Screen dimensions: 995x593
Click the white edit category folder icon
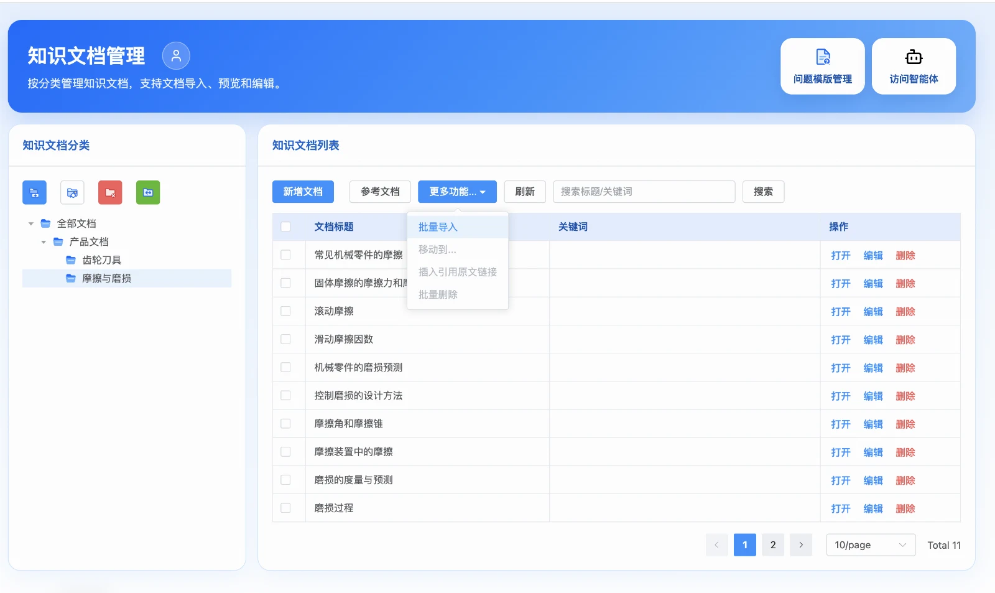pyautogui.click(x=72, y=192)
